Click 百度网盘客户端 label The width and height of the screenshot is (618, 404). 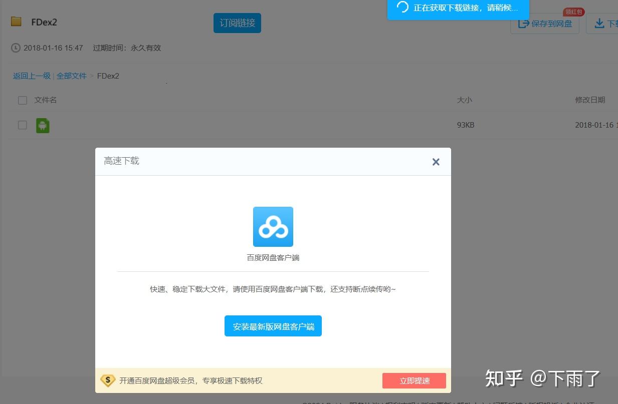click(x=273, y=258)
